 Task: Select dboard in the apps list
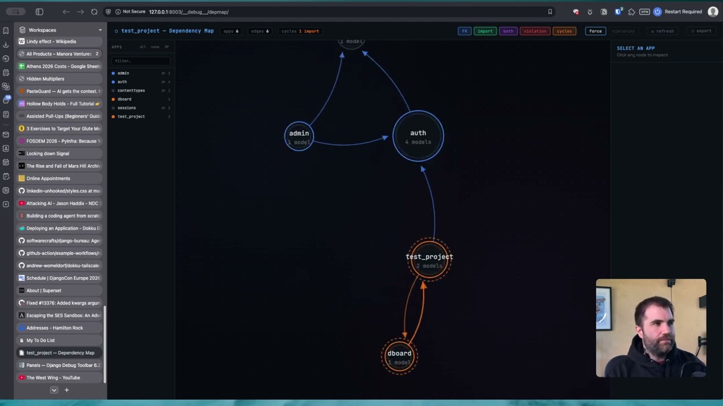[x=141, y=99]
